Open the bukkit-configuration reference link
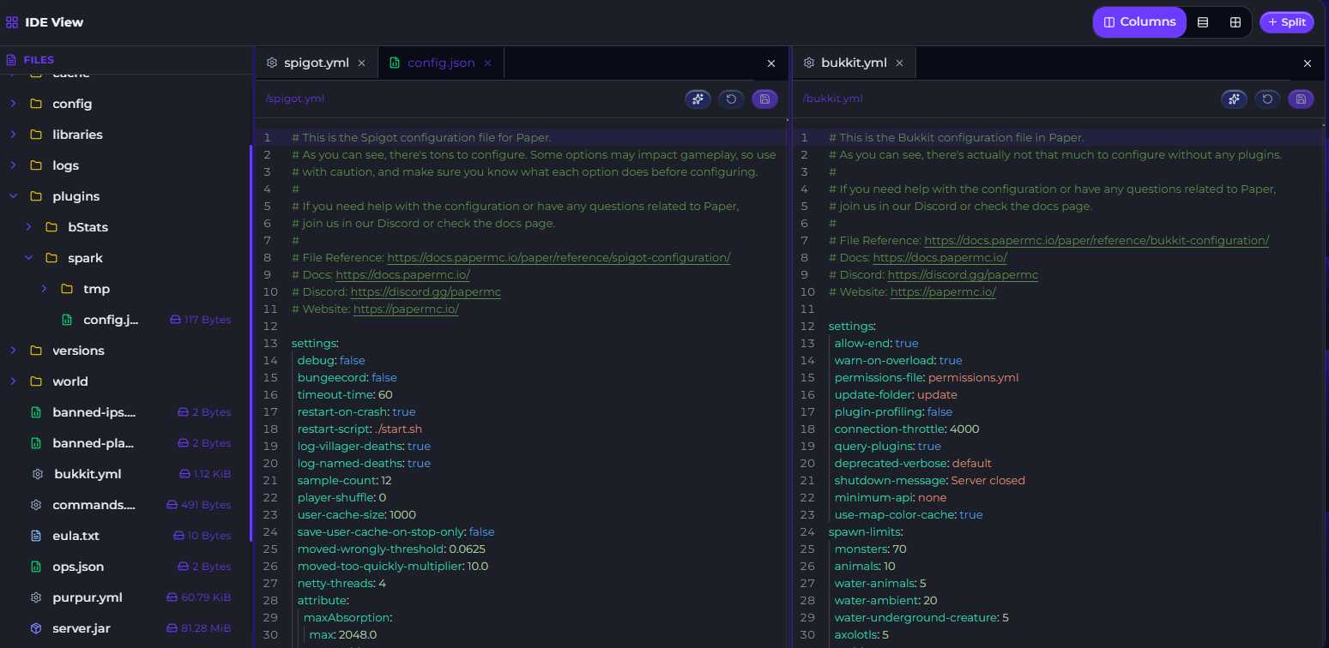This screenshot has height=648, width=1329. click(x=1096, y=240)
